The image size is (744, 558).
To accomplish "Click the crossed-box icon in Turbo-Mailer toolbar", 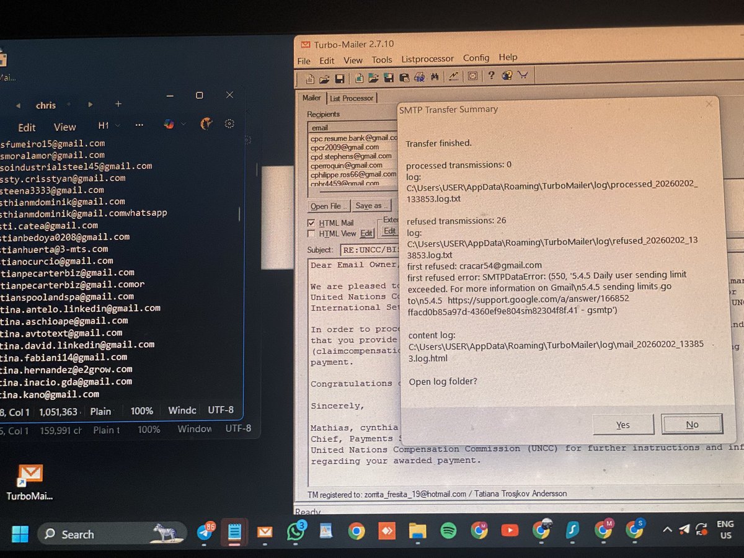I will tap(472, 76).
